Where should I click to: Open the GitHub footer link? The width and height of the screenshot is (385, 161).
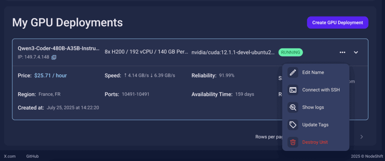tap(32, 156)
